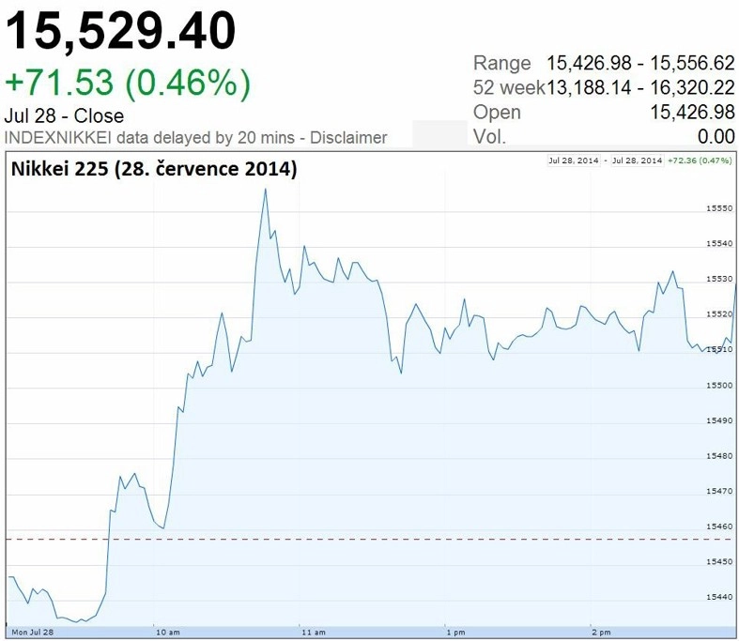Click the 15550 y-axis label
The height and width of the screenshot is (641, 739).
point(719,208)
